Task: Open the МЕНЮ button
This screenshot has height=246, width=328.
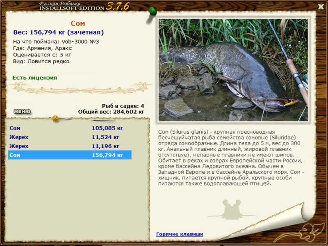Action: 22,112
